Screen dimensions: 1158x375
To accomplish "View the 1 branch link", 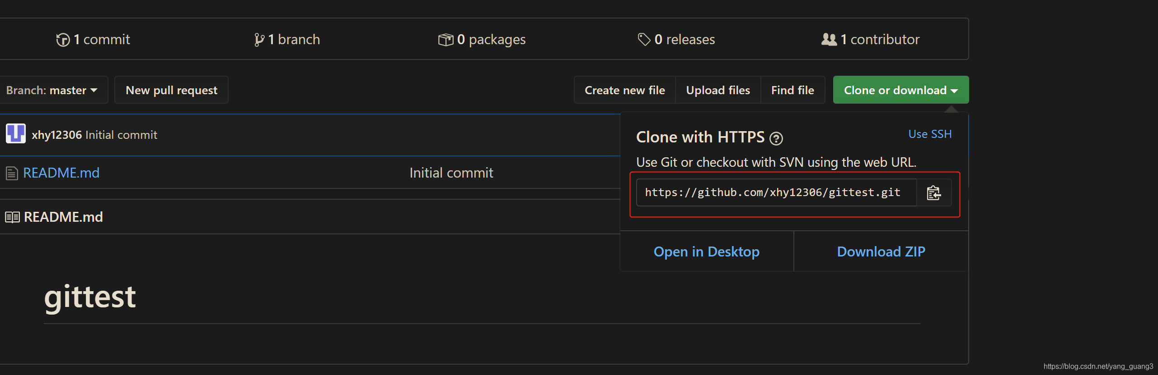I will [287, 40].
